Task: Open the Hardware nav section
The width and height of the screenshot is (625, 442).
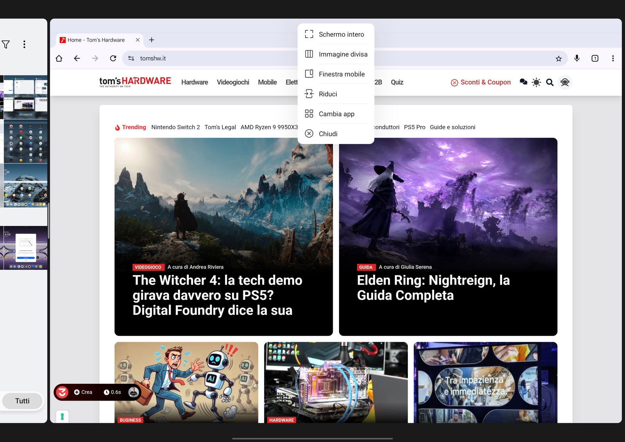Action: click(195, 82)
